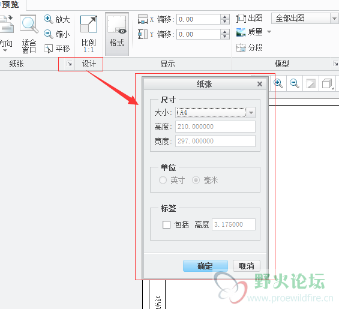Click the 分段 segment icon
Image resolution: width=339 pixels, height=309 pixels.
pos(241,47)
